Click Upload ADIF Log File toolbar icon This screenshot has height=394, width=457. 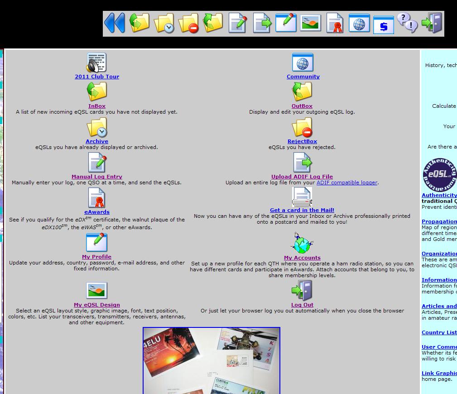pyautogui.click(x=262, y=23)
